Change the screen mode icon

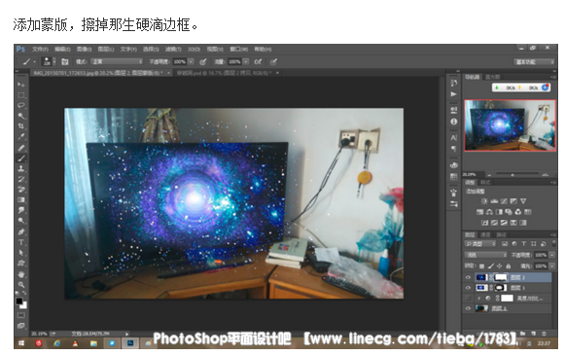click(21, 326)
